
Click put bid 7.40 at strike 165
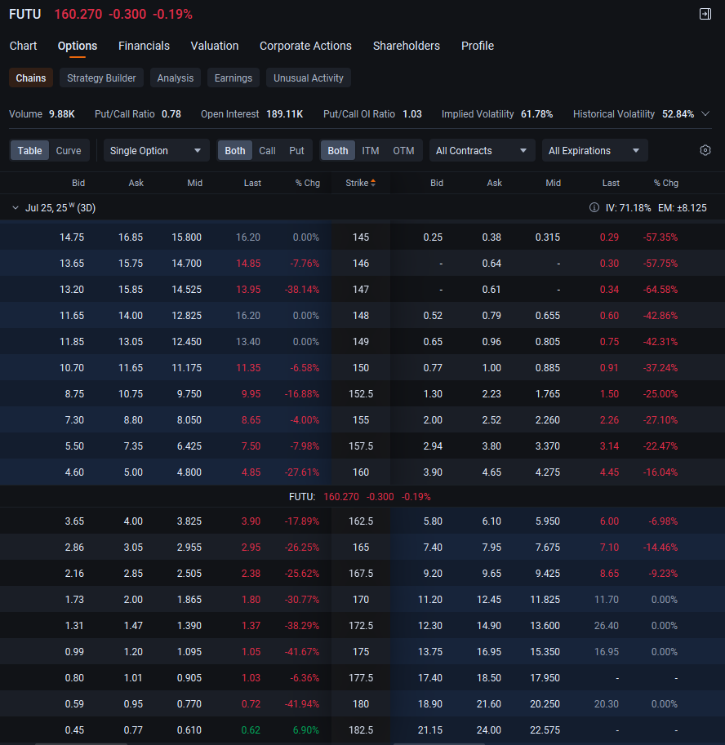coord(433,548)
